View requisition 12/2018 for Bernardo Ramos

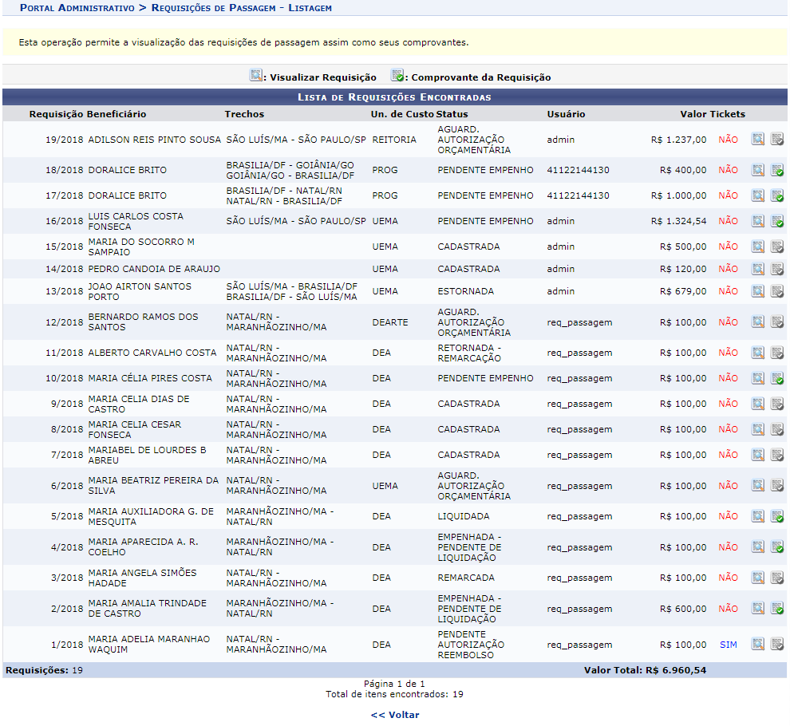coord(757,322)
